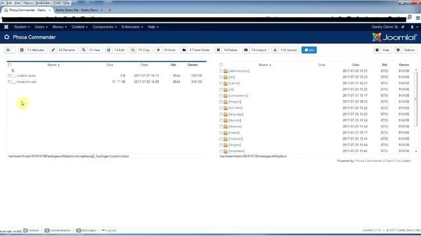Click the F6 Move button
This screenshot has width=421, height=236.
[x=166, y=50]
